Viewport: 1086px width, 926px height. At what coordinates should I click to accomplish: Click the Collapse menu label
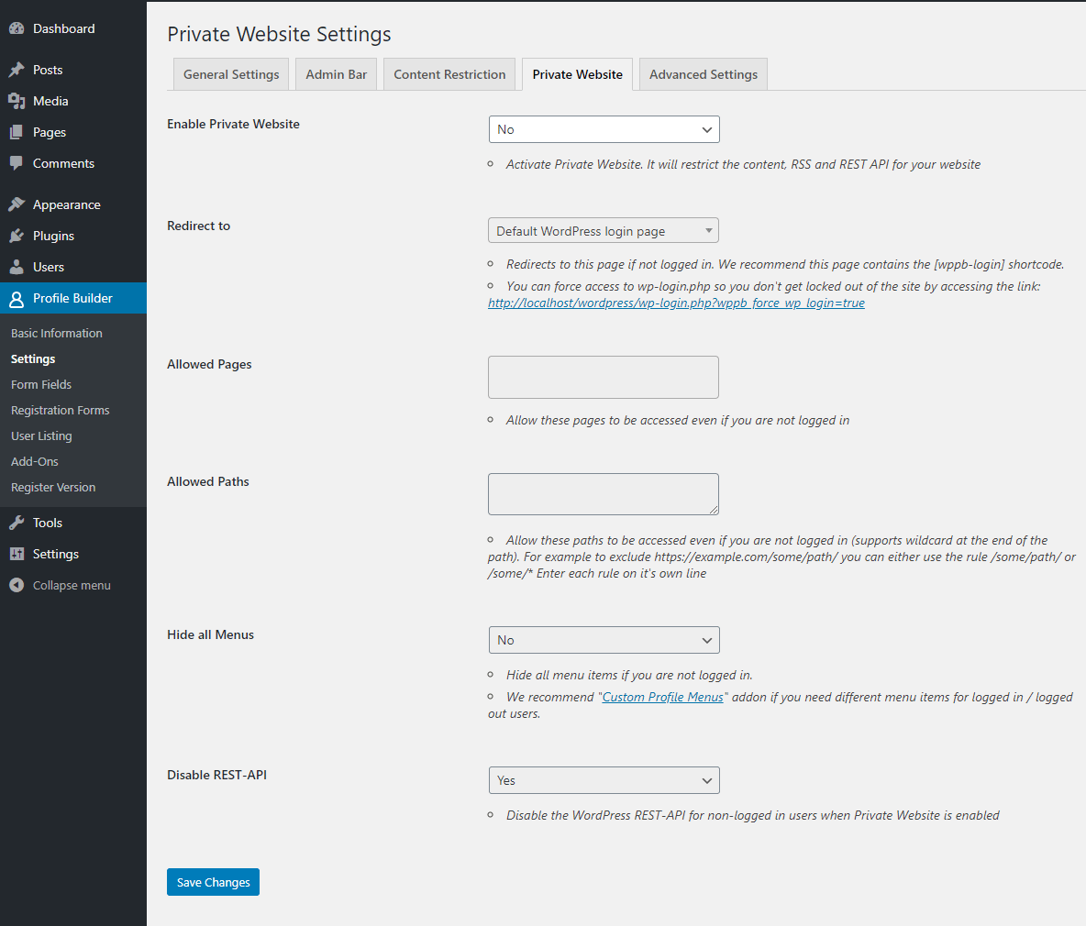(72, 585)
